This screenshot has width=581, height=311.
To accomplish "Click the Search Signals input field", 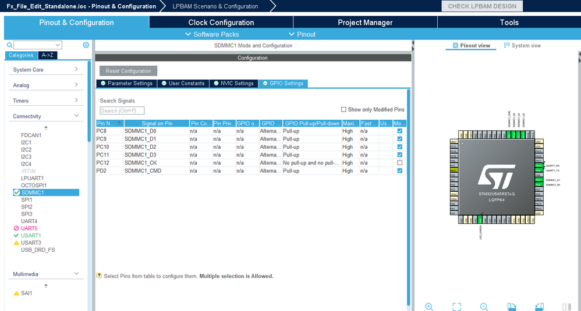I will 122,110.
